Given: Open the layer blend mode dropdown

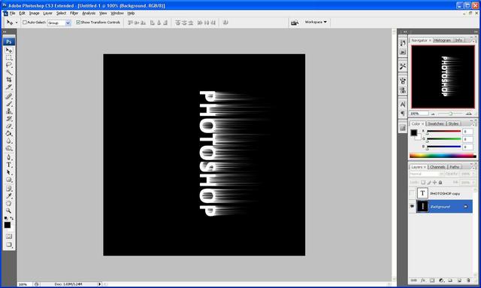Looking at the screenshot, I should (x=426, y=174).
